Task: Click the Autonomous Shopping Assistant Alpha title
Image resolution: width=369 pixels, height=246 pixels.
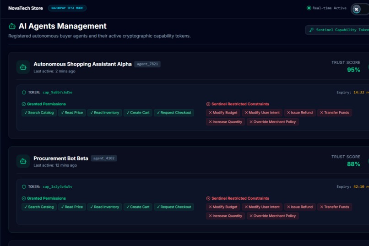Action: pyautogui.click(x=82, y=64)
